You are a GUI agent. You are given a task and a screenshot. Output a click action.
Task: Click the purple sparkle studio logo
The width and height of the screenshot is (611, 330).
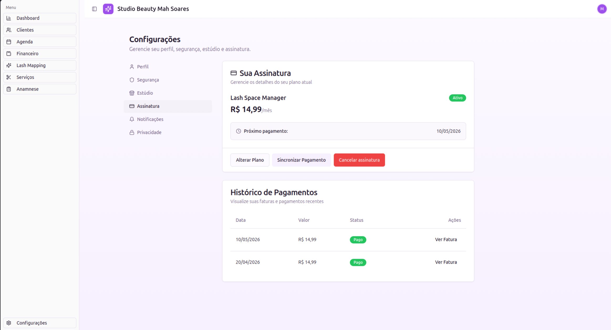tap(108, 9)
